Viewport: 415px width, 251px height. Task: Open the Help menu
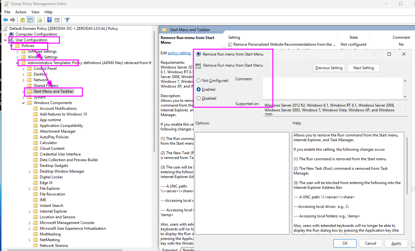coord(48,12)
